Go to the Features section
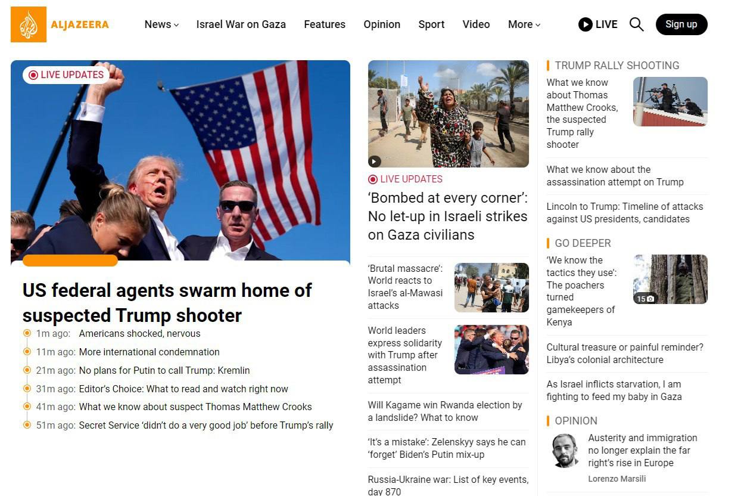The height and width of the screenshot is (496, 738). coord(325,24)
